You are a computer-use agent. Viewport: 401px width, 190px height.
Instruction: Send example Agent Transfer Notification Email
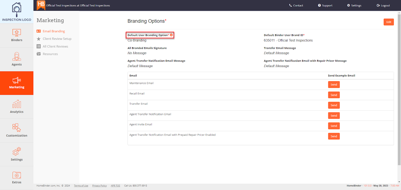click(x=334, y=116)
